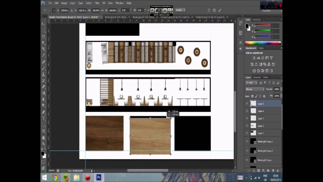323x182 pixels.
Task: Select the Type tool
Action: (43, 118)
